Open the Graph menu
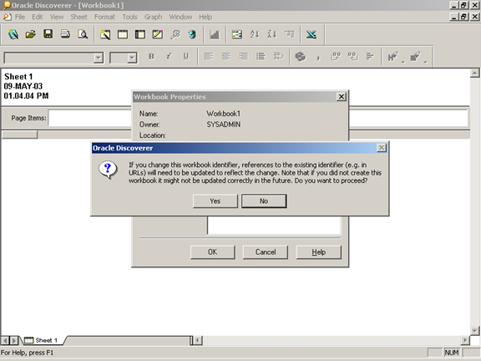Viewport: 481px width, 361px height. 153,17
